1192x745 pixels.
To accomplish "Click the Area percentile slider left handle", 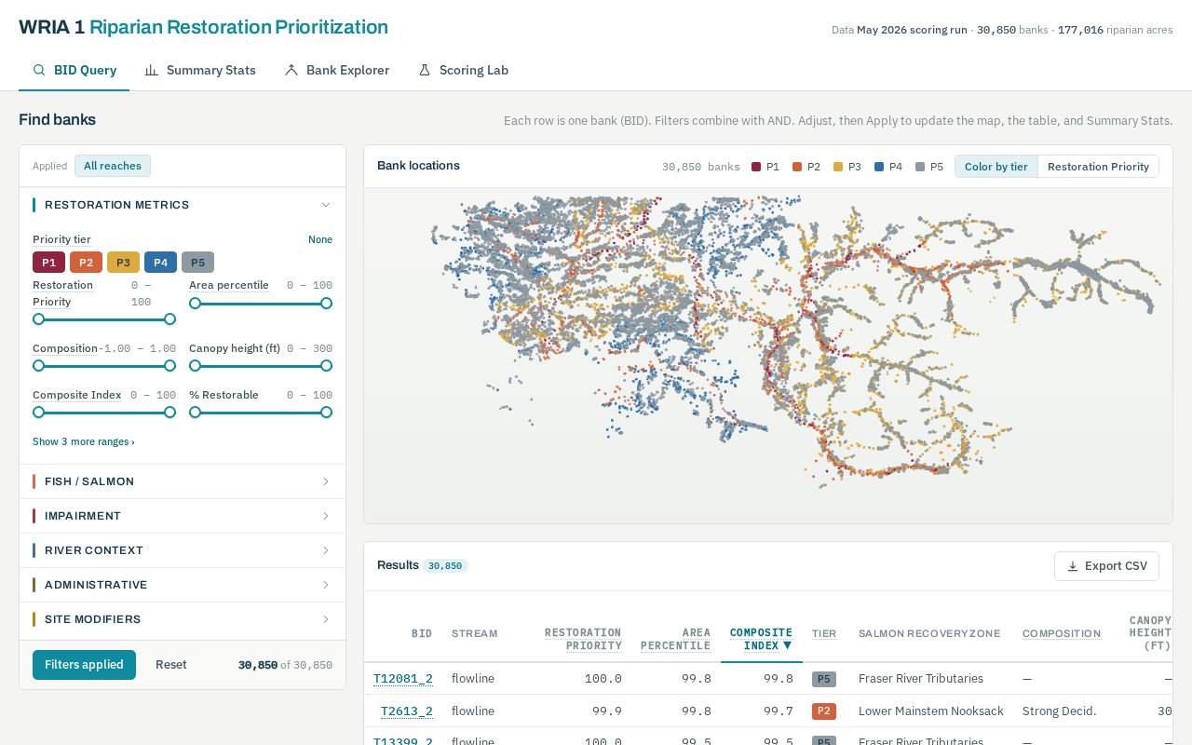I will point(195,303).
